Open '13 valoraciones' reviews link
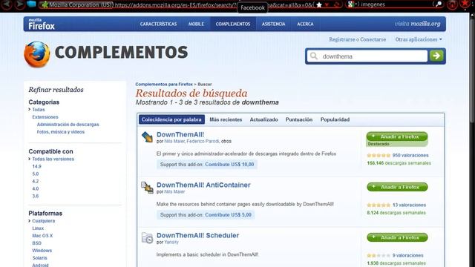Viewport: 475px width, 267px height. pos(409,205)
